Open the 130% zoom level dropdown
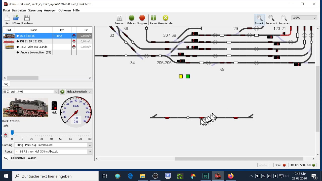322x181 pixels. click(304, 18)
